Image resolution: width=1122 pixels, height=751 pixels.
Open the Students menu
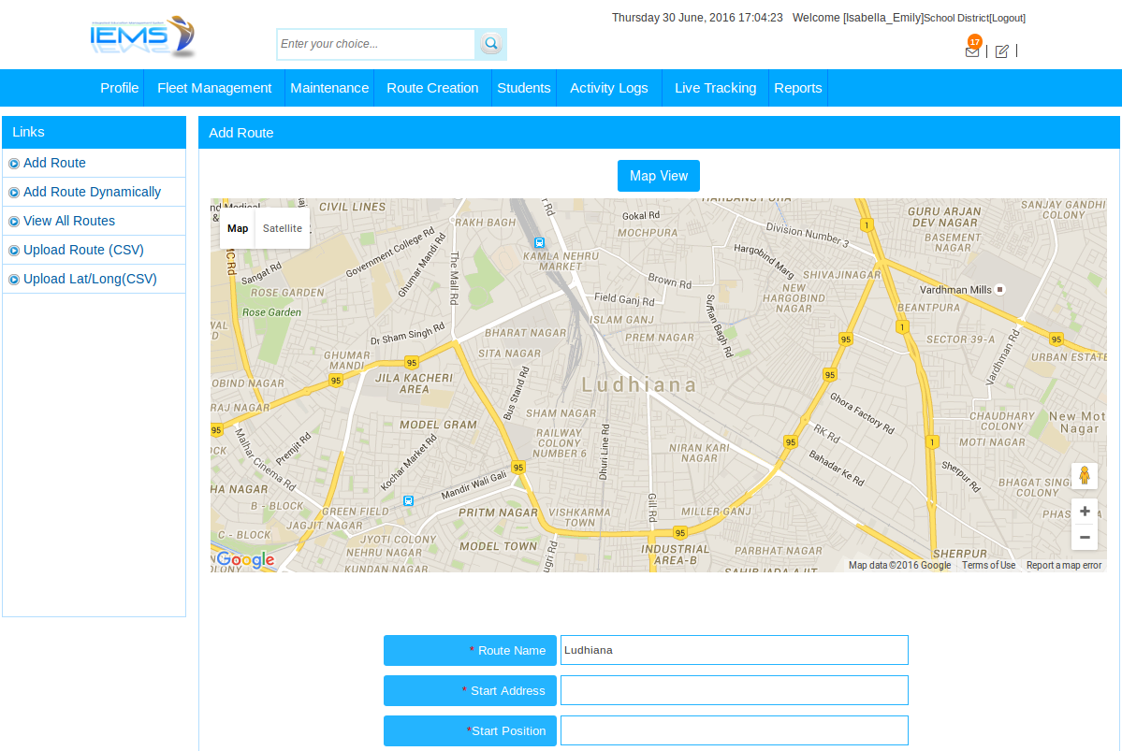click(524, 88)
